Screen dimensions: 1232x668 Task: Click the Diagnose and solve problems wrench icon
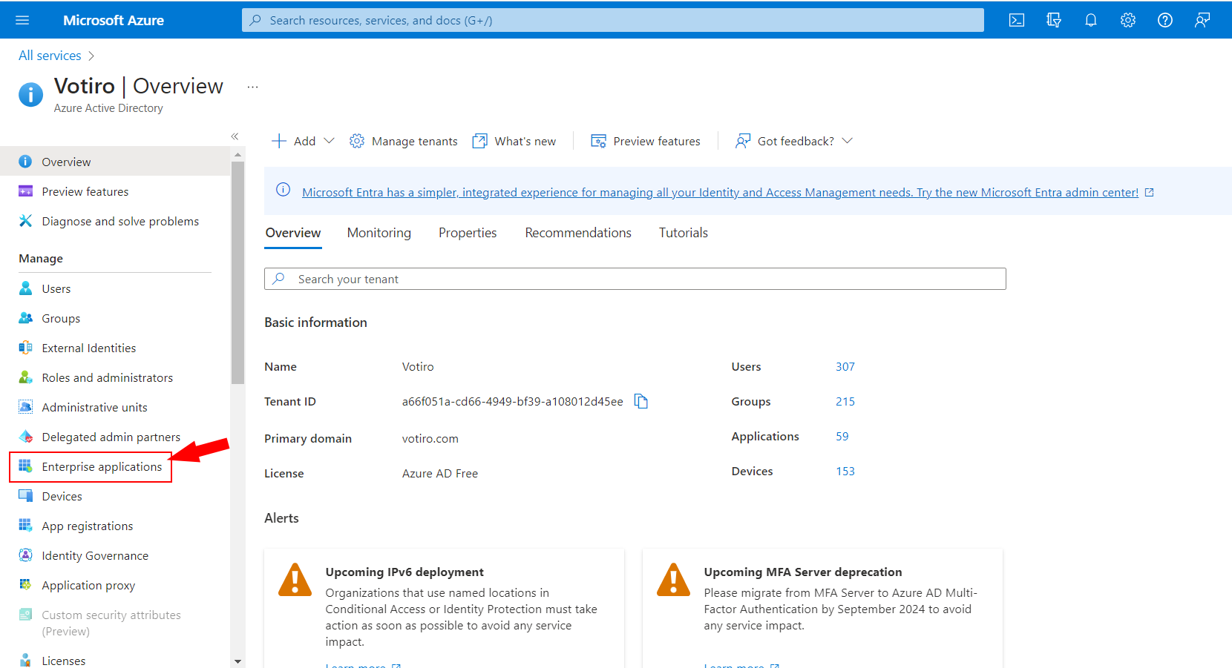(x=26, y=221)
